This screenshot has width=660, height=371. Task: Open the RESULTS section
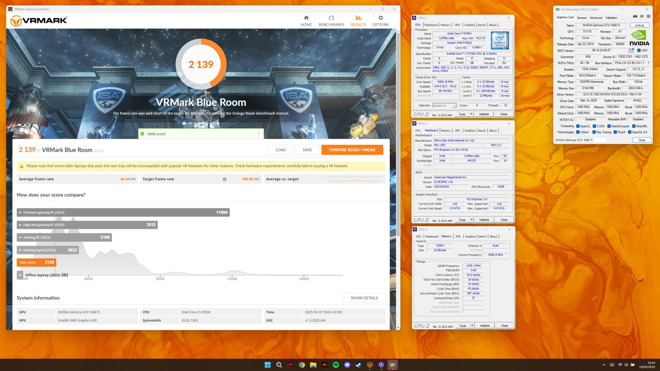tap(358, 21)
